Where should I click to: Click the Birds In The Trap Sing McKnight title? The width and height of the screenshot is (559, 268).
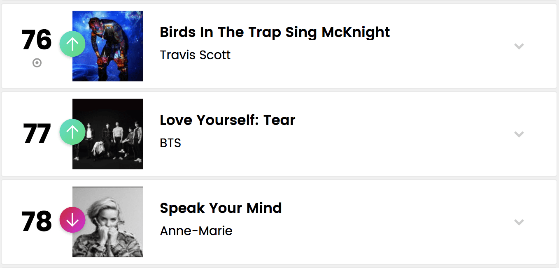point(275,32)
